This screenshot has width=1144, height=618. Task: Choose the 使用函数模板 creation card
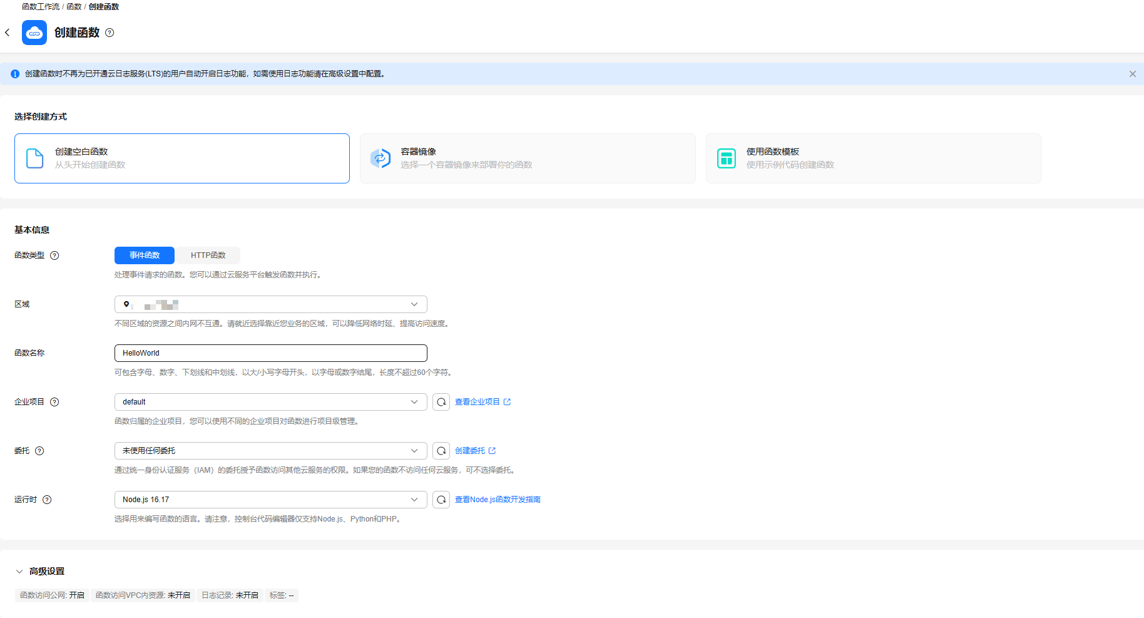coord(874,158)
